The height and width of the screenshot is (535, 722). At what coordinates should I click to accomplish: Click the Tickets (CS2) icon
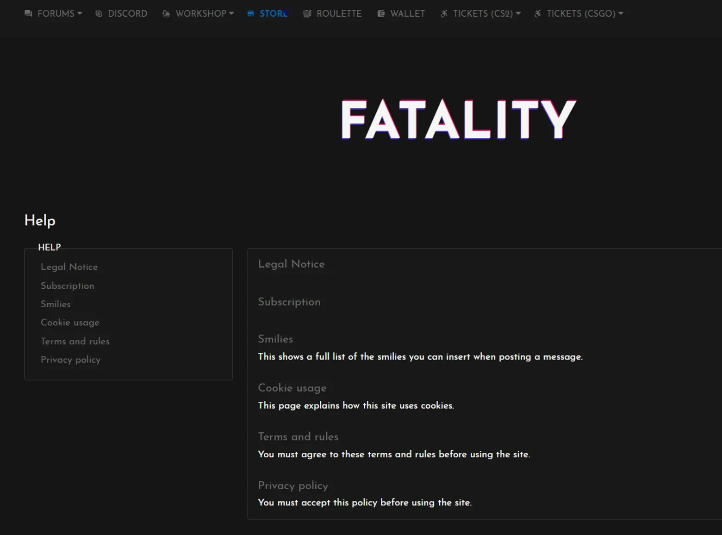click(x=444, y=14)
